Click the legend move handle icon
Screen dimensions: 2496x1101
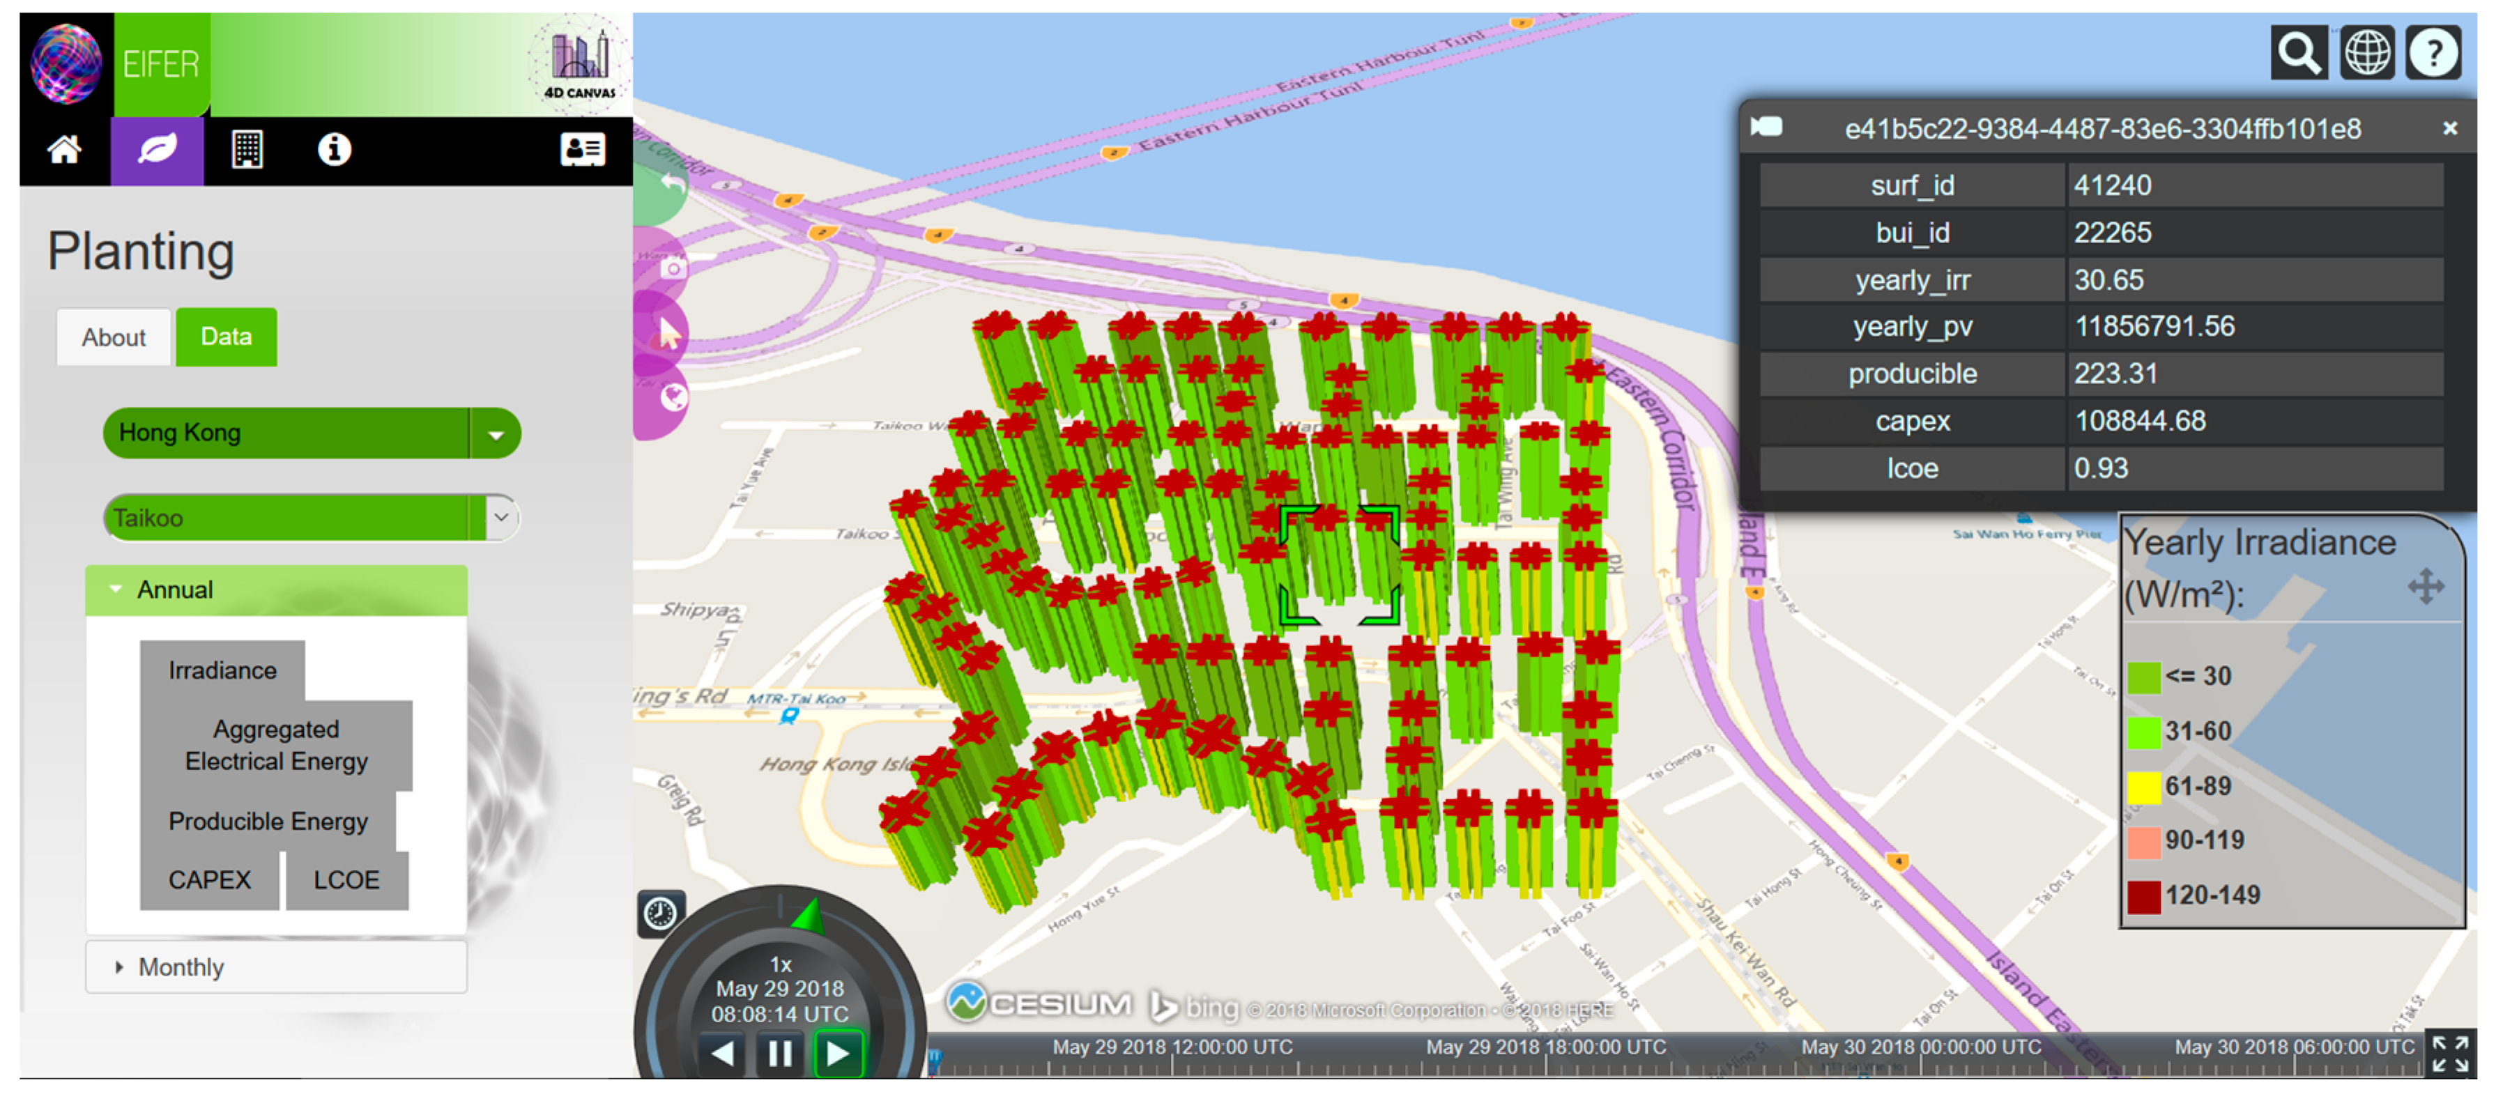(x=2426, y=587)
